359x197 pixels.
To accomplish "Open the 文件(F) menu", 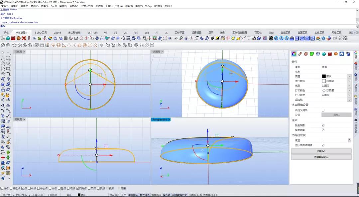I will tap(5, 6).
